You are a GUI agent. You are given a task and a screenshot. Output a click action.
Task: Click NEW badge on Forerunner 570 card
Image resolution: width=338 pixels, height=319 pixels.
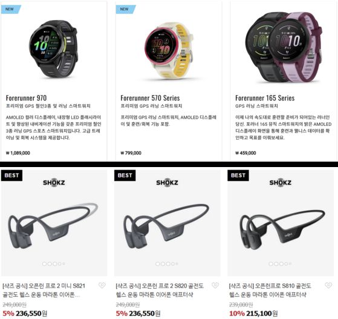tap(125, 9)
